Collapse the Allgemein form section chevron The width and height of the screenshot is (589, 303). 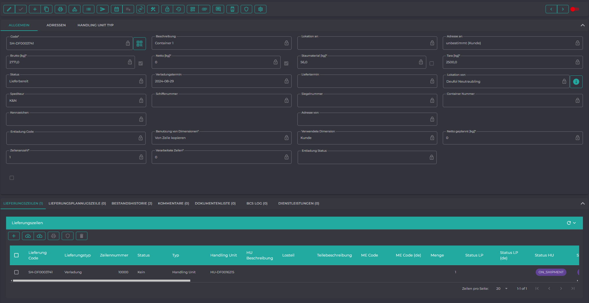(x=583, y=25)
